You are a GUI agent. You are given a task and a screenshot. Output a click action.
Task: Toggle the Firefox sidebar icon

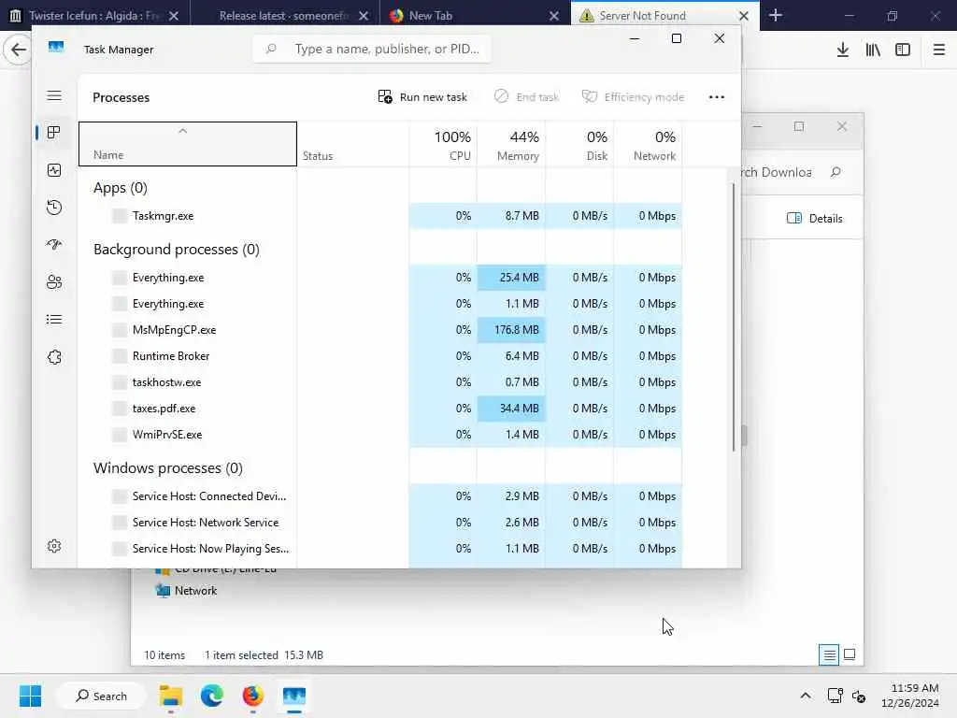(903, 50)
